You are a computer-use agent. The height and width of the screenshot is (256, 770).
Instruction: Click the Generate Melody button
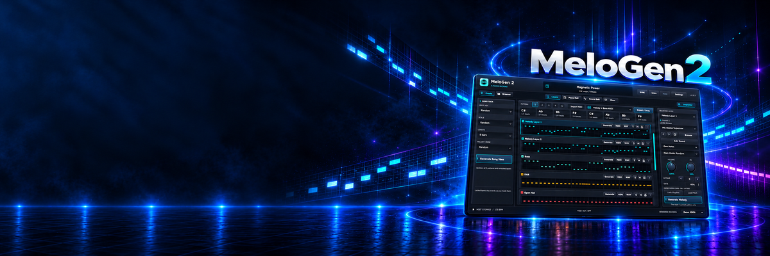(683, 200)
